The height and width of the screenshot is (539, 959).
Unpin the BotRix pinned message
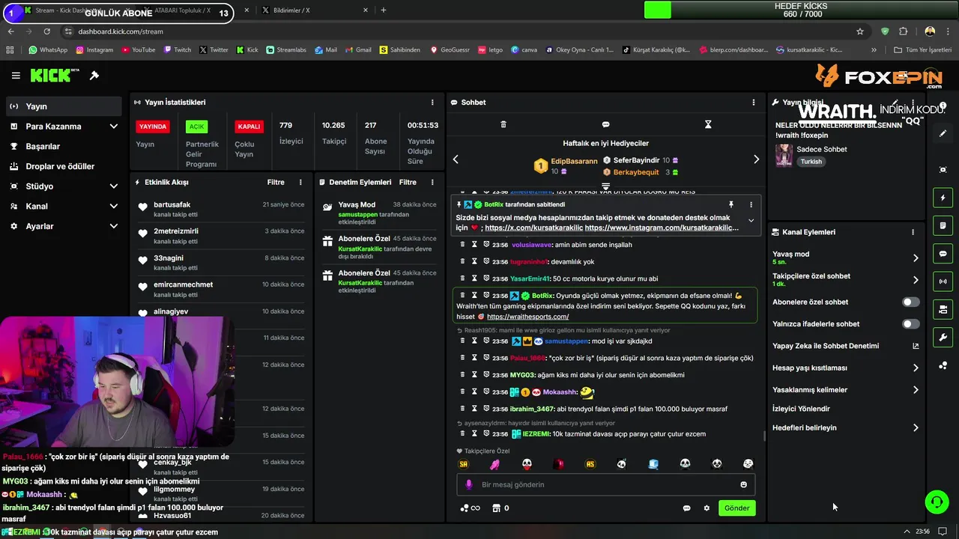click(x=730, y=204)
